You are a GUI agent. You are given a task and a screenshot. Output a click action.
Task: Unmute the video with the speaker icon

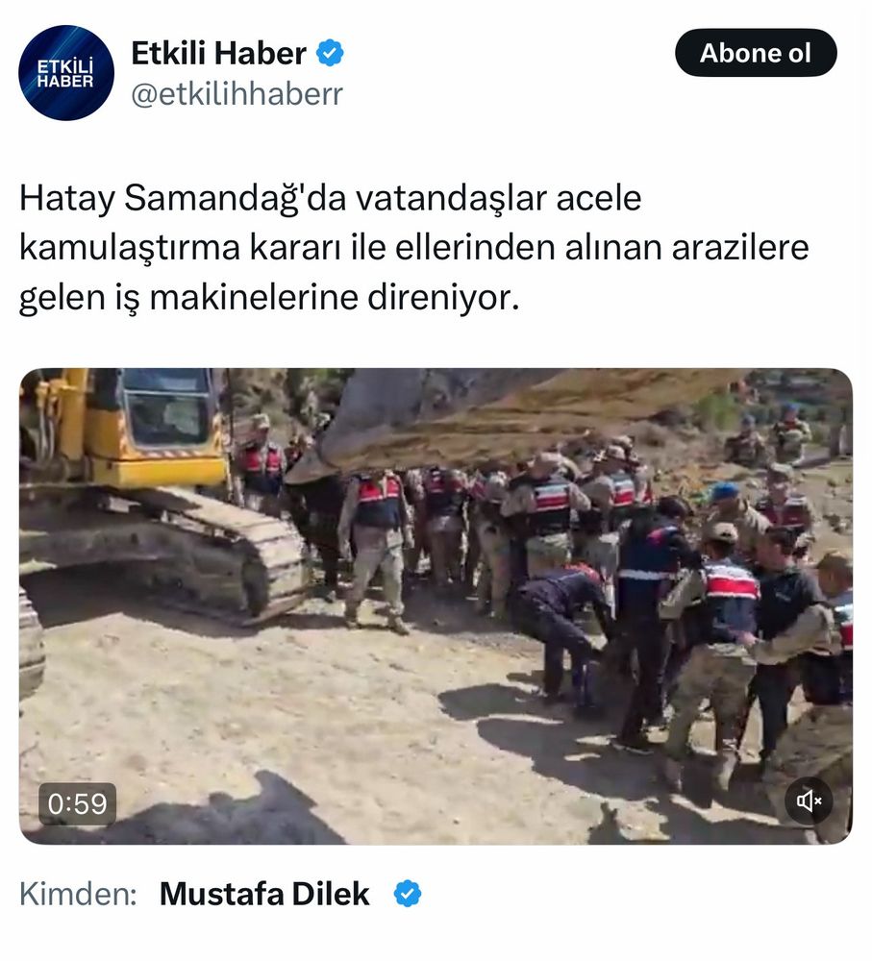pyautogui.click(x=809, y=801)
